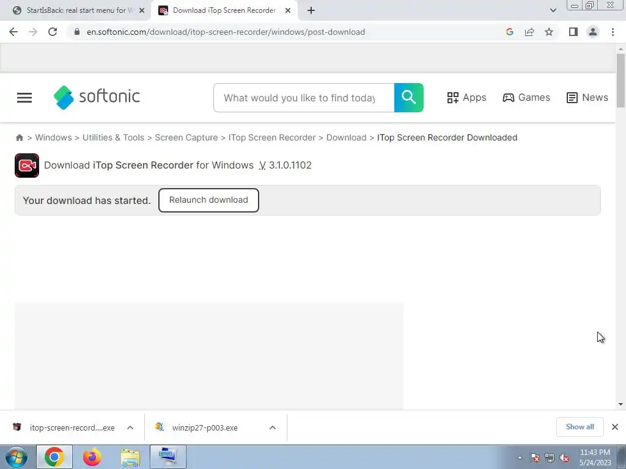Show hidden system tray icons

point(520,457)
